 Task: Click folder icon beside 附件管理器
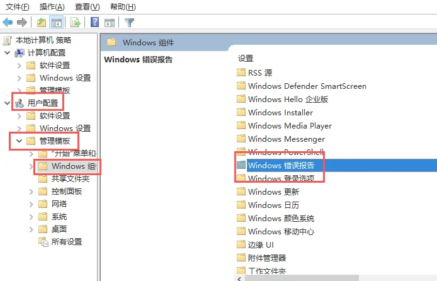tap(241, 258)
